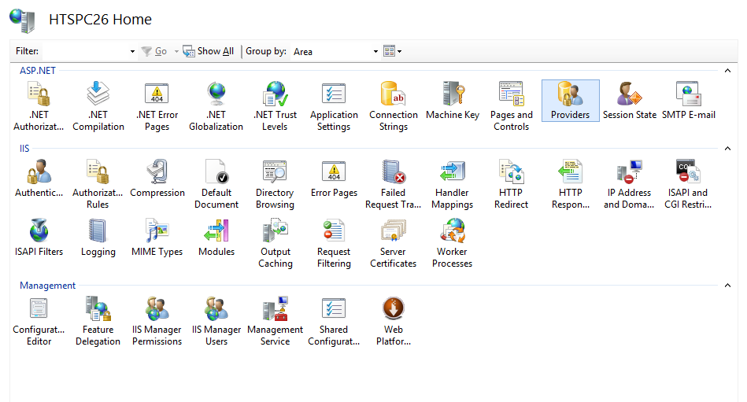747x402 pixels.
Task: Click inside the Filter text field
Action: [85, 51]
